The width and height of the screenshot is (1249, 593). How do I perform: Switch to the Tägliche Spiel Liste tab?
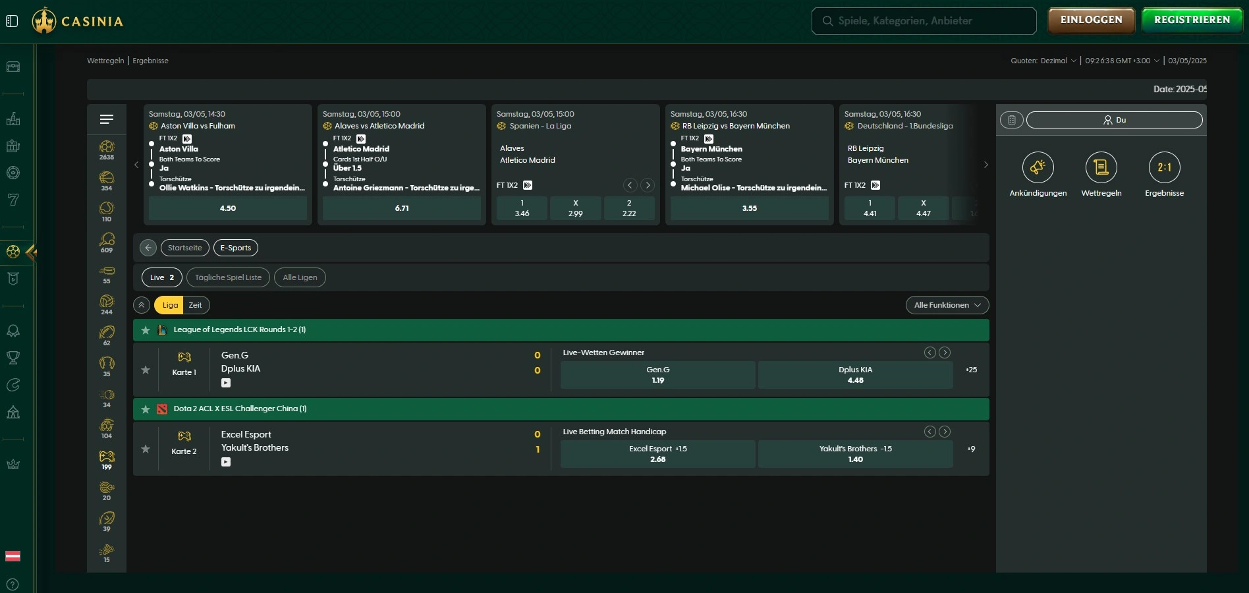click(228, 277)
